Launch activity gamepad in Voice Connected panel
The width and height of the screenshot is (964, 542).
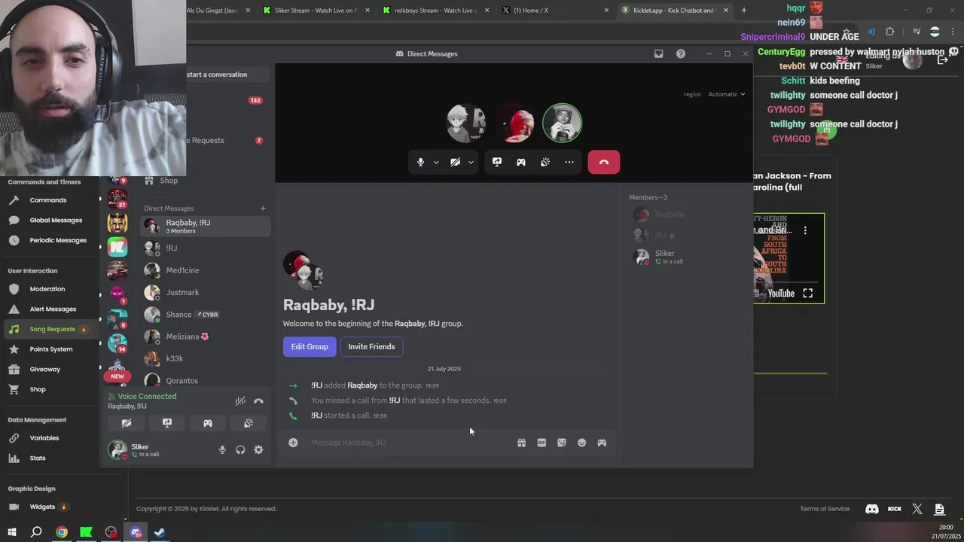[208, 423]
